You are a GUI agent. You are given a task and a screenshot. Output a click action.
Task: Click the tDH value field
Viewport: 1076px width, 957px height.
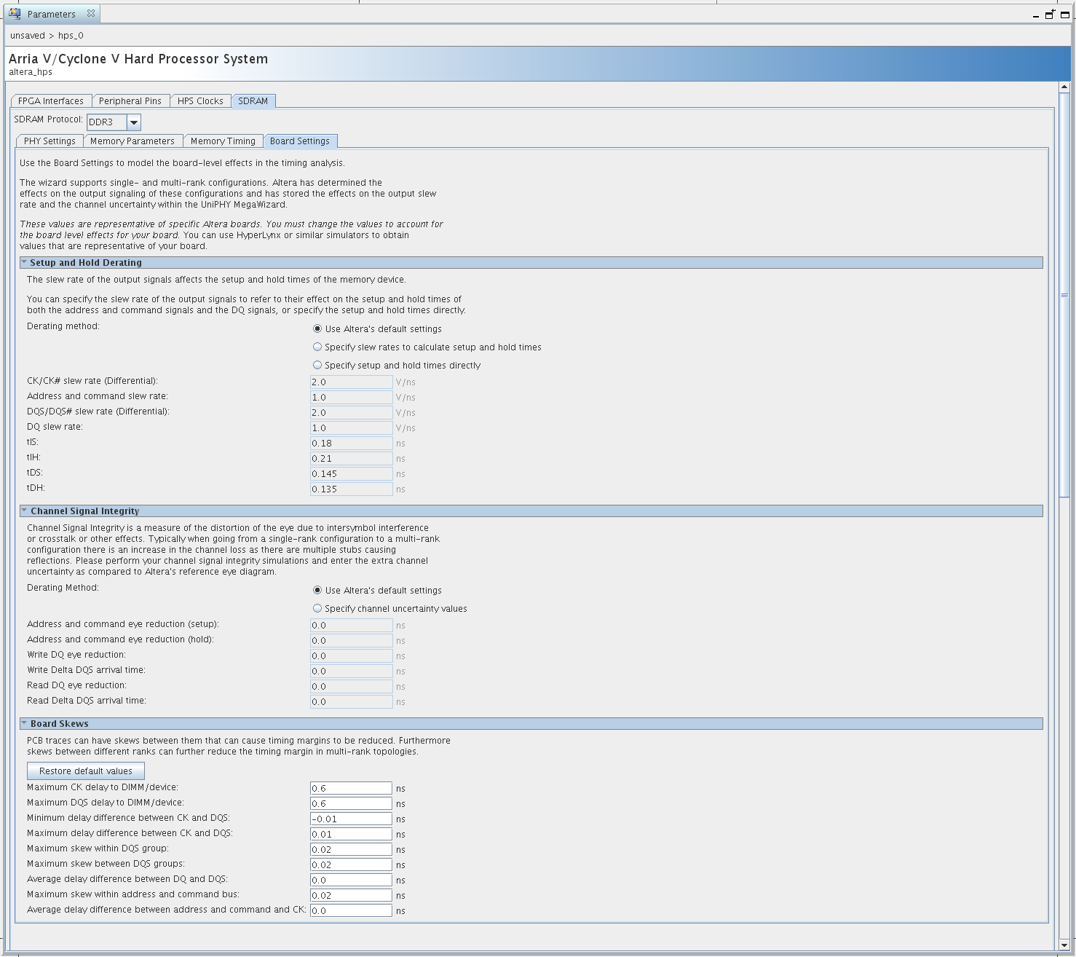[x=351, y=489]
